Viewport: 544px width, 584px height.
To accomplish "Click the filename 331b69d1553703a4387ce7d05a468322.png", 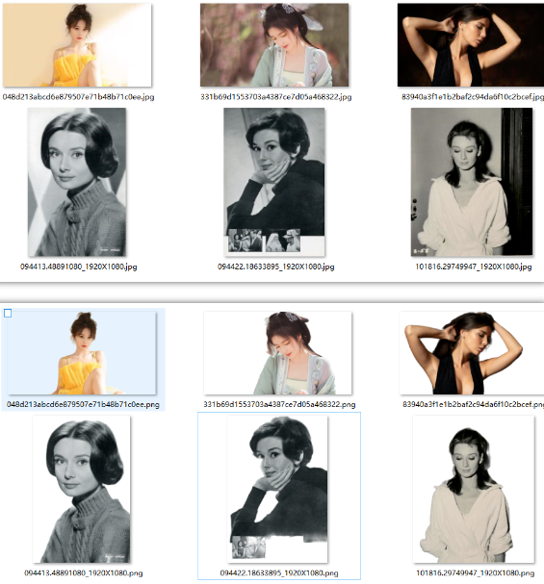I will pos(279,404).
